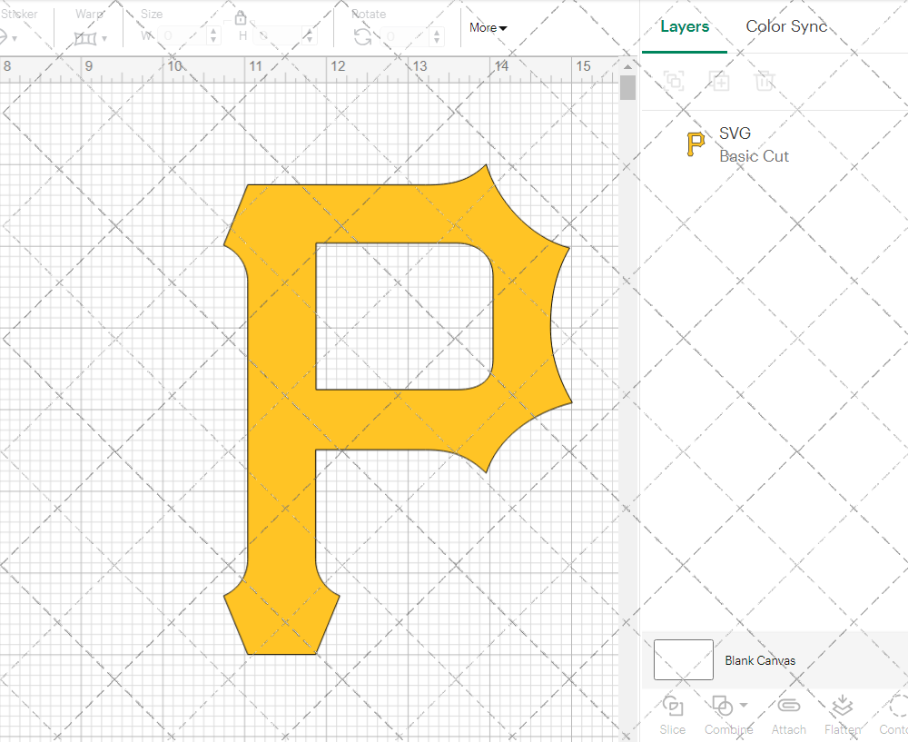Open the Sticker dropdown arrow

15,39
